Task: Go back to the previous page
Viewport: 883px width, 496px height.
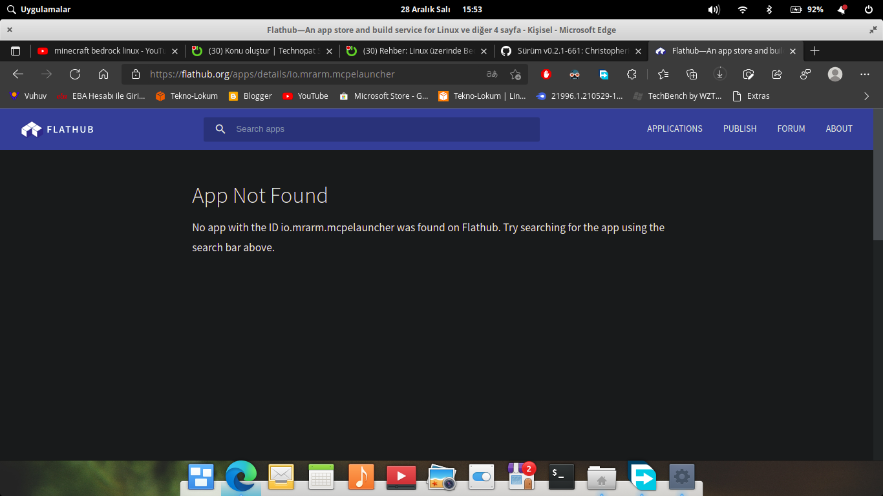Action: (x=18, y=74)
